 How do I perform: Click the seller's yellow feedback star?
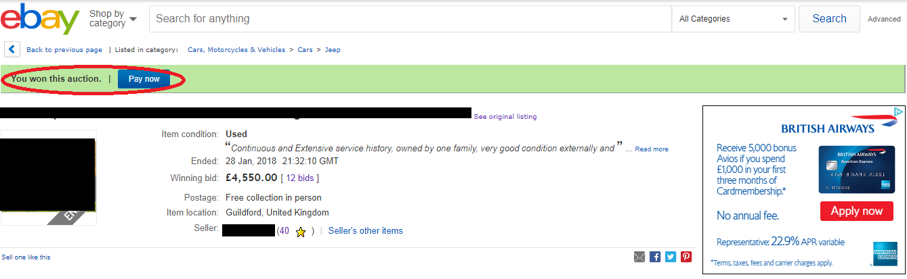[x=301, y=232]
